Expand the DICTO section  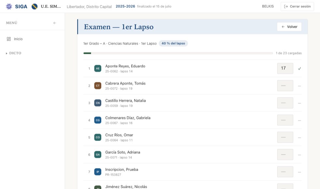pyautogui.click(x=14, y=53)
